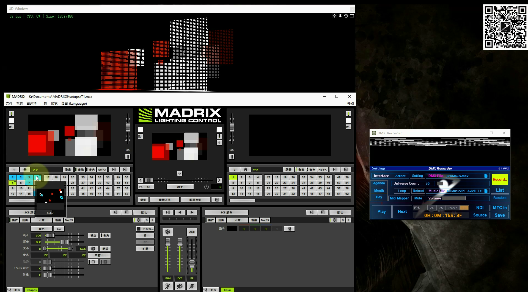
Task: Select the 24 FPS option
Action: 432,208
